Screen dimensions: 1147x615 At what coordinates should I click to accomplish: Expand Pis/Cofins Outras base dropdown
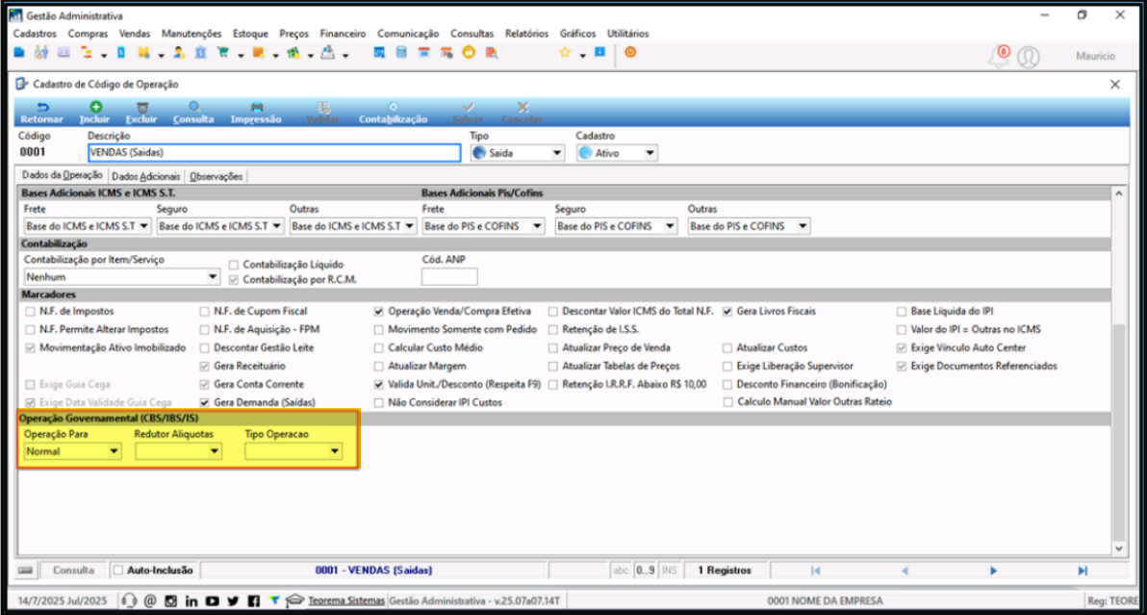pyautogui.click(x=803, y=226)
